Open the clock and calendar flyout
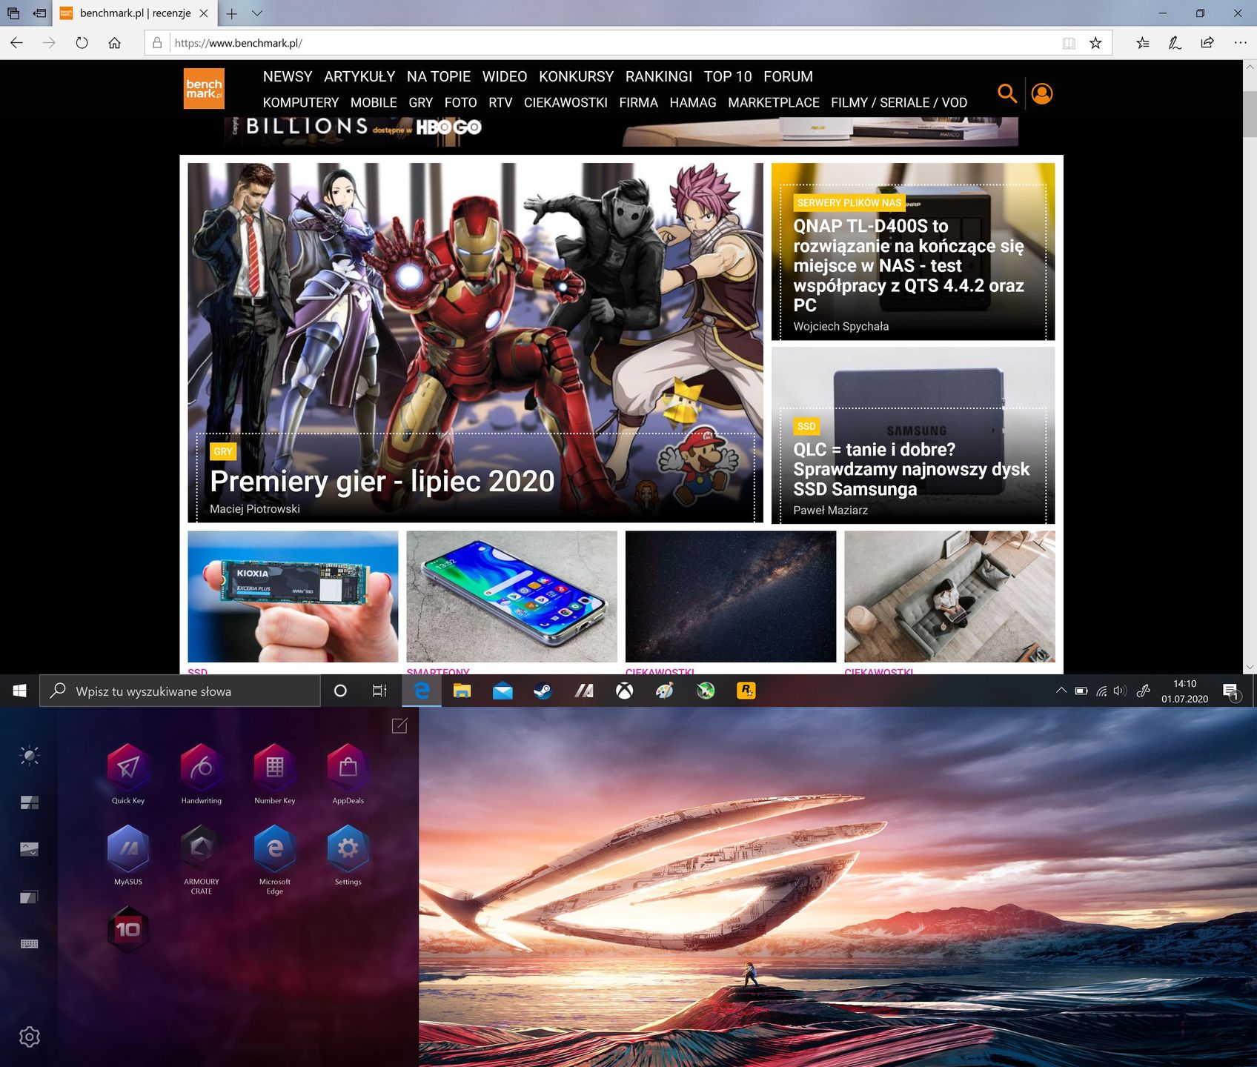 point(1184,691)
